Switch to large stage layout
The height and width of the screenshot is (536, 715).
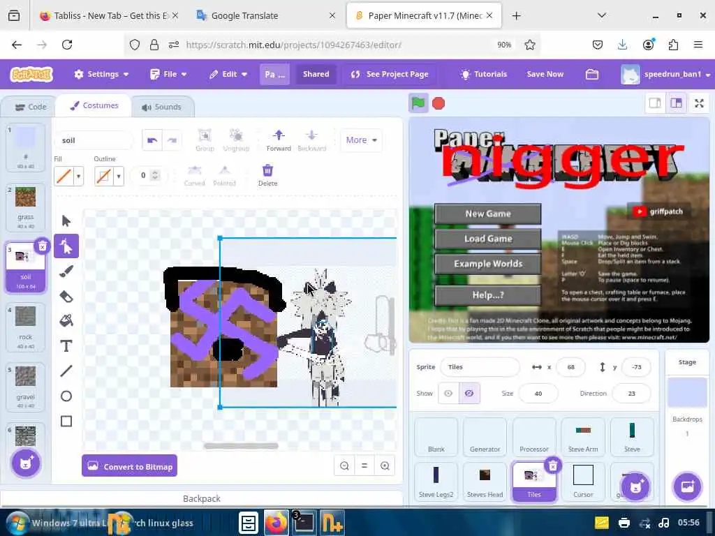click(676, 103)
